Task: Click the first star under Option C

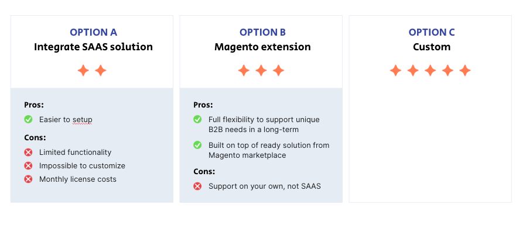Action: pos(396,71)
